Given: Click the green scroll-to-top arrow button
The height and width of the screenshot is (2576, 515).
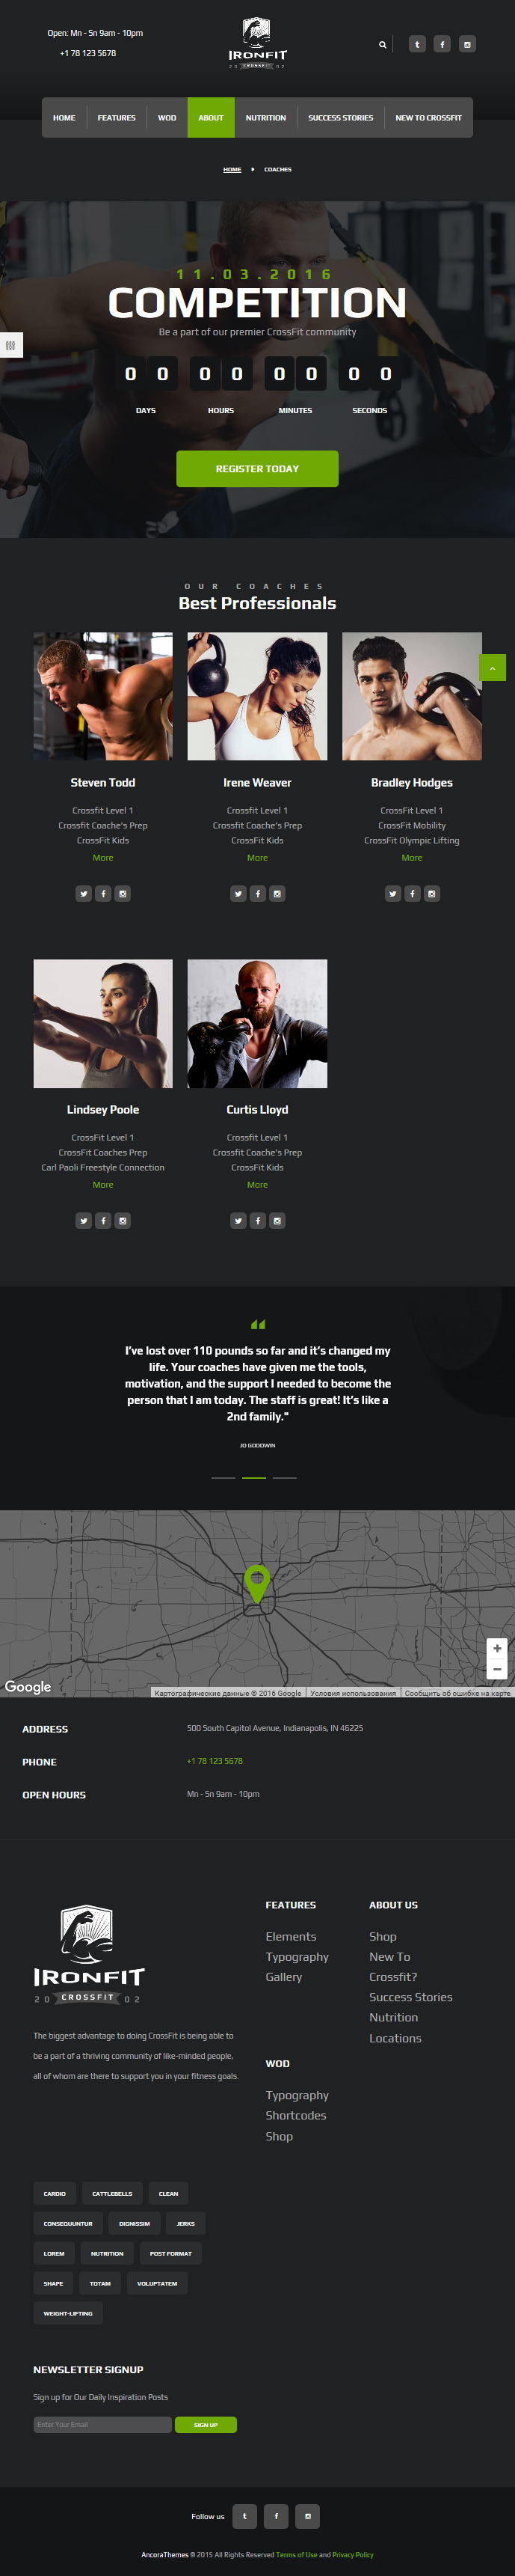Looking at the screenshot, I should click(x=492, y=668).
